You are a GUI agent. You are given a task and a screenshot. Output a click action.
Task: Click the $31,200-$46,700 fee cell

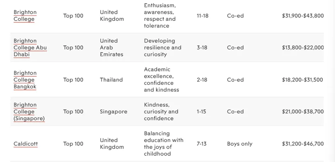(x=303, y=144)
